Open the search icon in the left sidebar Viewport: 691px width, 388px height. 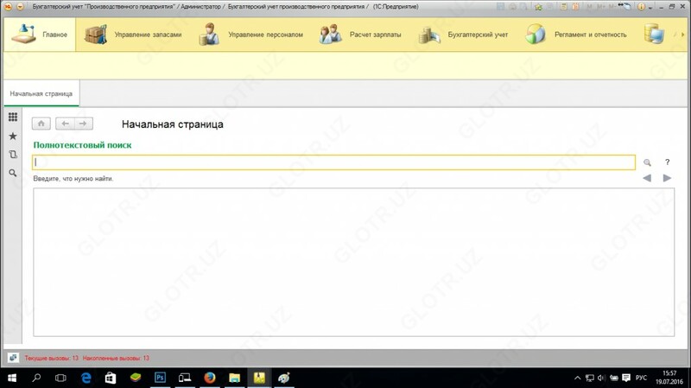point(13,173)
